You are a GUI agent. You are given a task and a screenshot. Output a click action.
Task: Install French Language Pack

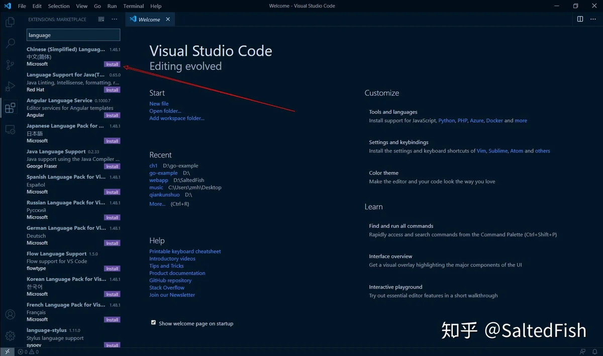112,320
